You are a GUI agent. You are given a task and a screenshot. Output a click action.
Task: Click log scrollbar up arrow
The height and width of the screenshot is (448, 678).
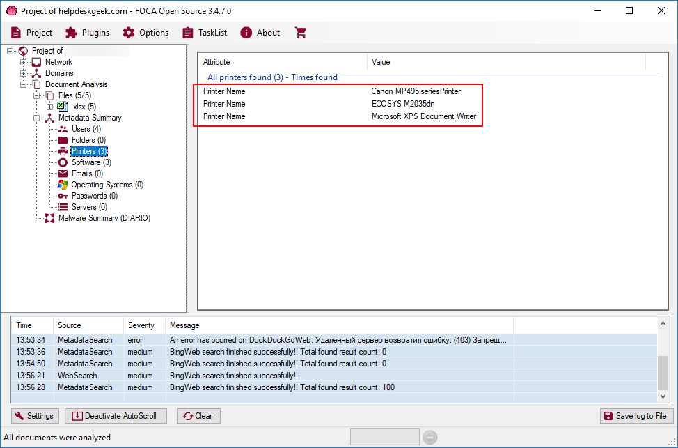point(663,324)
